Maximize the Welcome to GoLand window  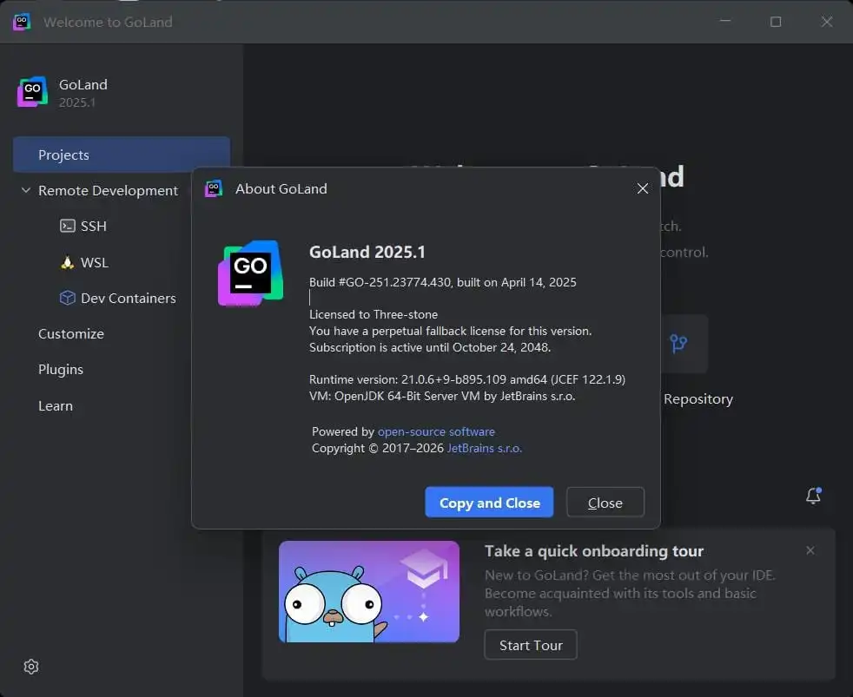tap(776, 22)
